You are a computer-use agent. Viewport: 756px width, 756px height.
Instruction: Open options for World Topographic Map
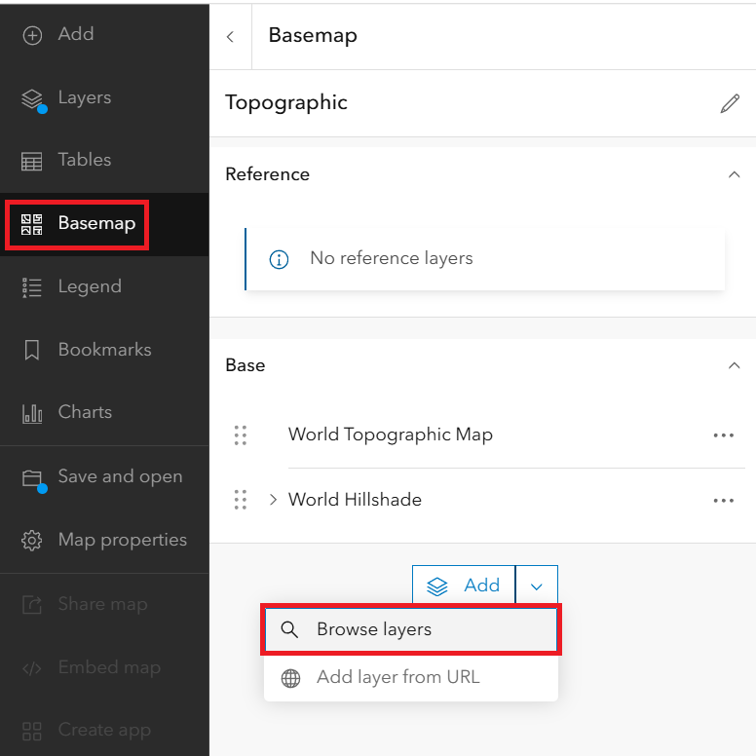[x=723, y=435]
